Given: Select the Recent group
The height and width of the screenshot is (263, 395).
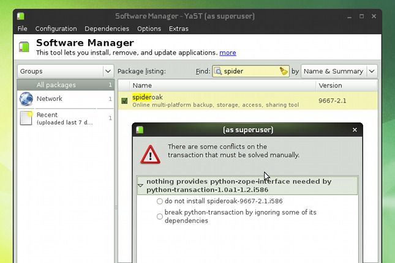Looking at the screenshot, I should (x=66, y=118).
